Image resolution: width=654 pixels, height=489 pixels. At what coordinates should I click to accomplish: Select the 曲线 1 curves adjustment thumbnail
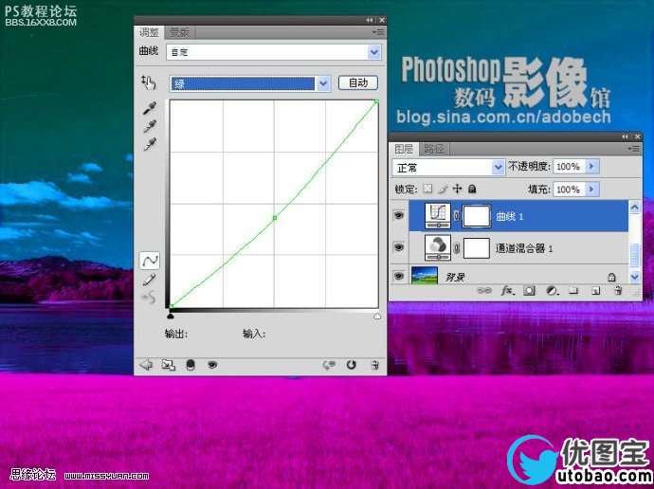tap(438, 216)
